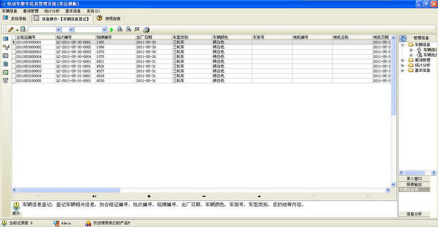Click the top blue screen sidebar icon
The image size is (438, 227).
pos(5,39)
